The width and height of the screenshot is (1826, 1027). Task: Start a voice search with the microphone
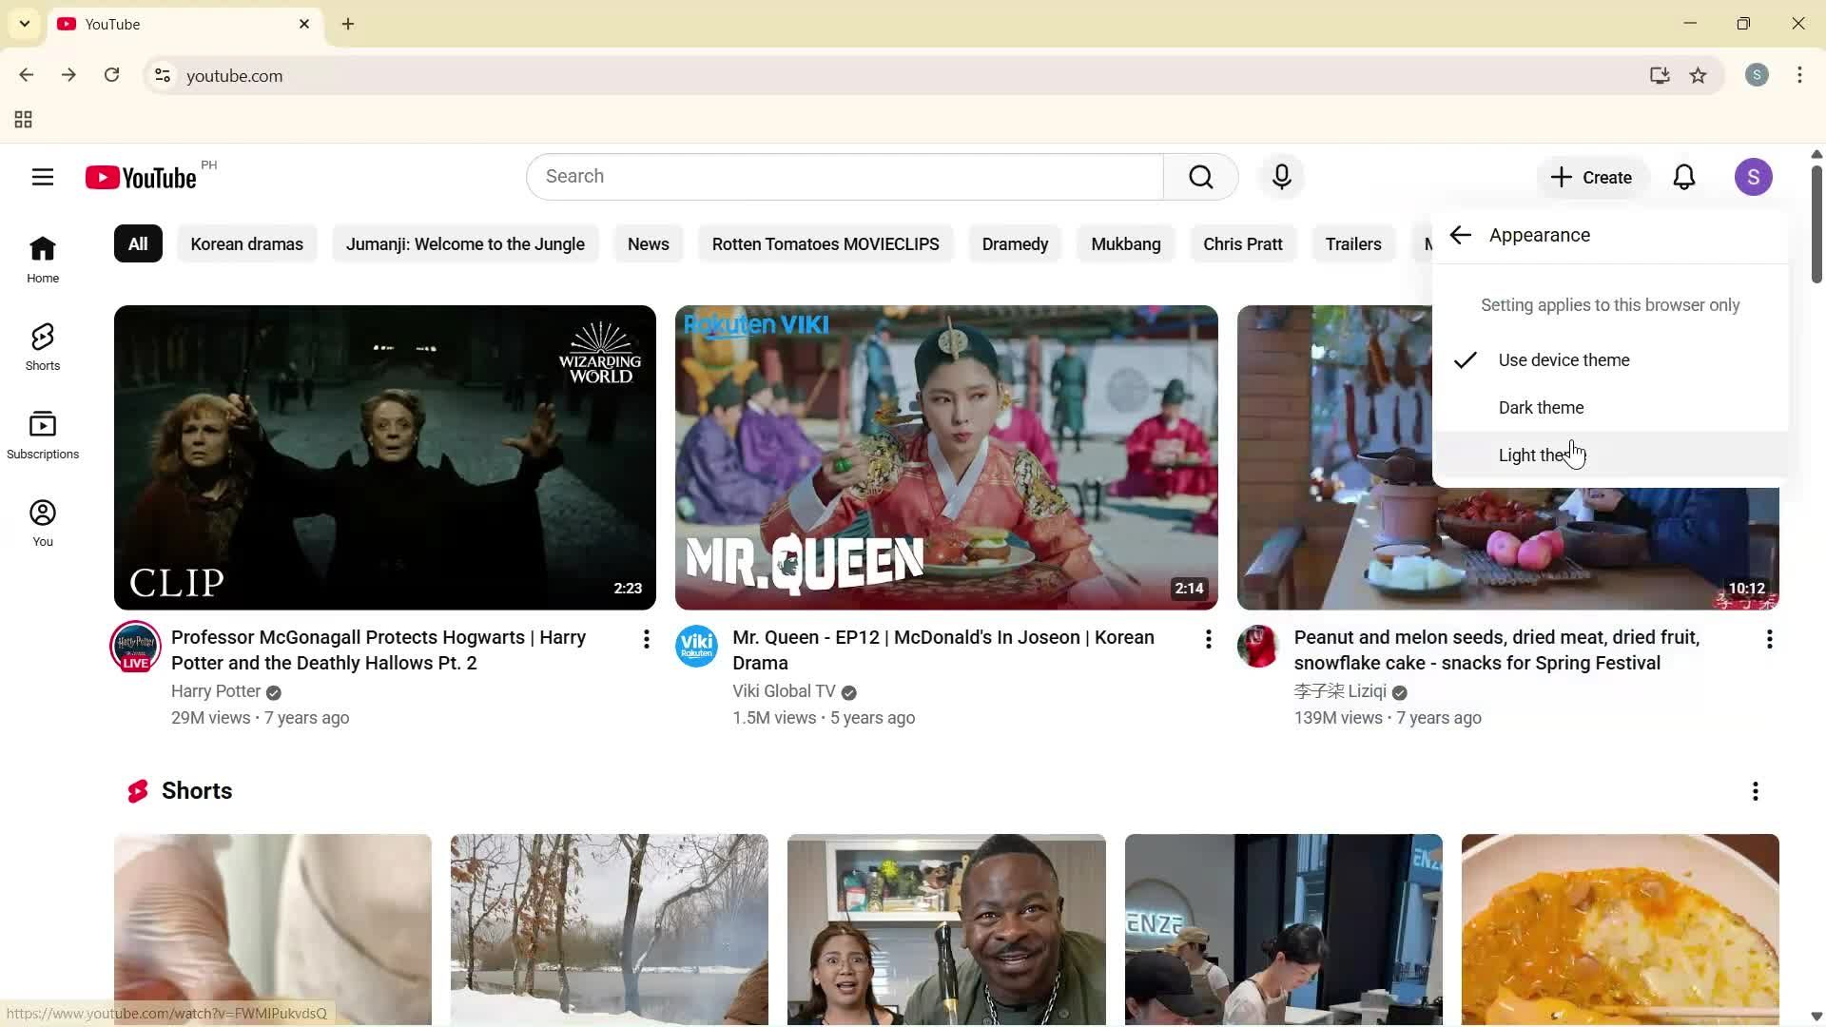1281,177
